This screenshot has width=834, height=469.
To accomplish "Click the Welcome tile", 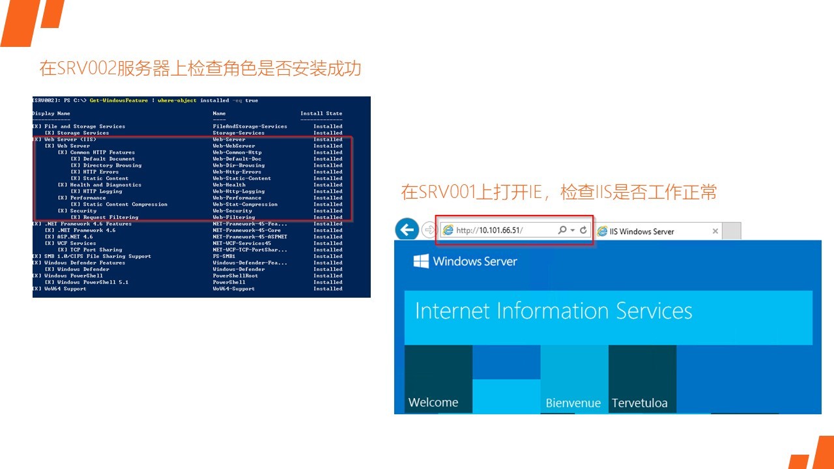I will tap(439, 379).
